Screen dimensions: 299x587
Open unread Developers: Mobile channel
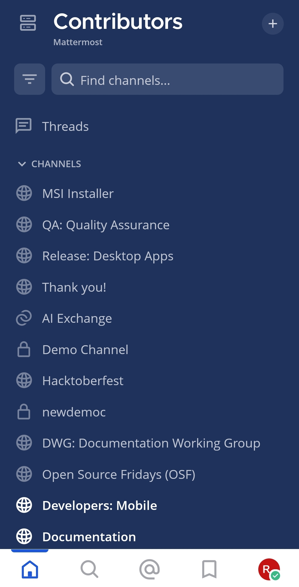(100, 505)
